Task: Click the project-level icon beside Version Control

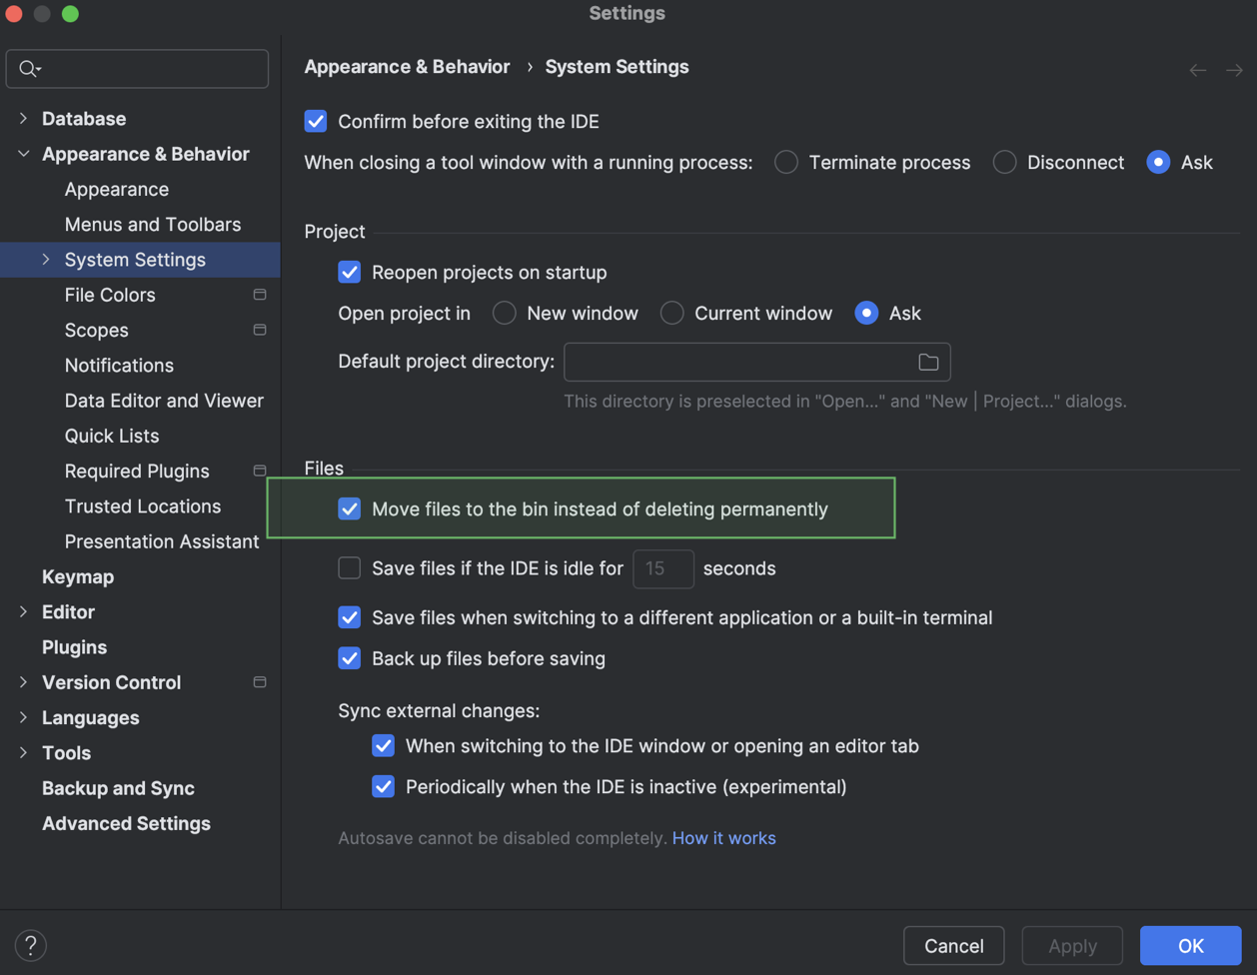Action: coord(260,682)
